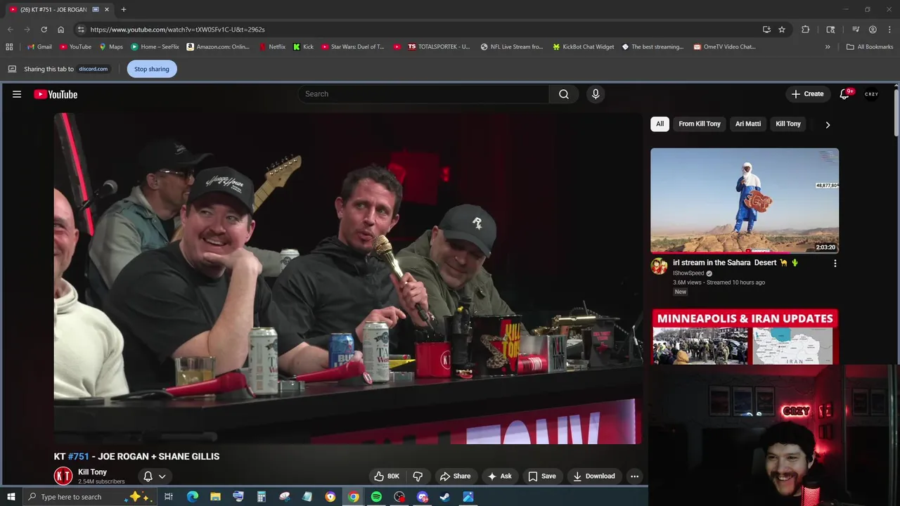The height and width of the screenshot is (506, 900).
Task: Share the video with the Share button
Action: tap(455, 476)
